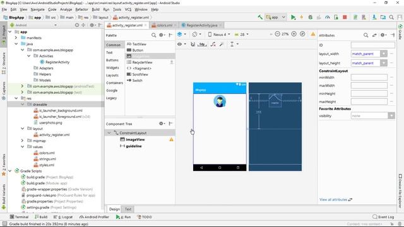Image resolution: width=404 pixels, height=227 pixels.
Task: Click zoom to fit screen icon
Action: tap(302, 34)
